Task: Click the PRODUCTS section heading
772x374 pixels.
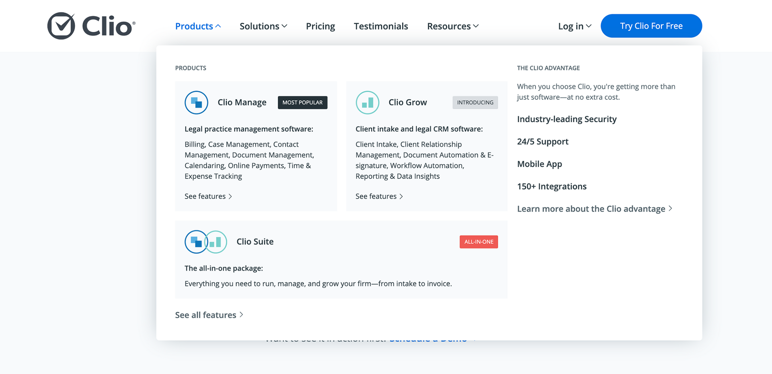Action: [191, 68]
